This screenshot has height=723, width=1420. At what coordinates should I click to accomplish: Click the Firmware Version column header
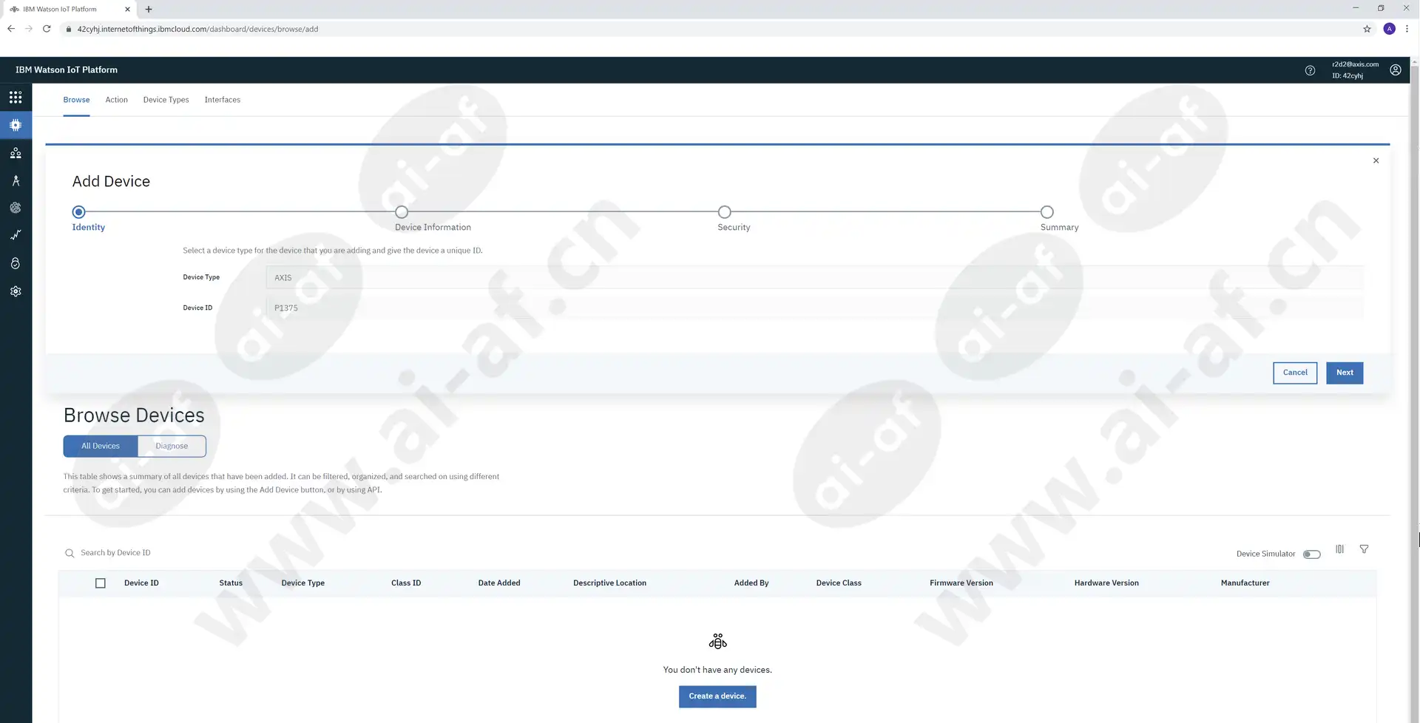[x=961, y=583]
